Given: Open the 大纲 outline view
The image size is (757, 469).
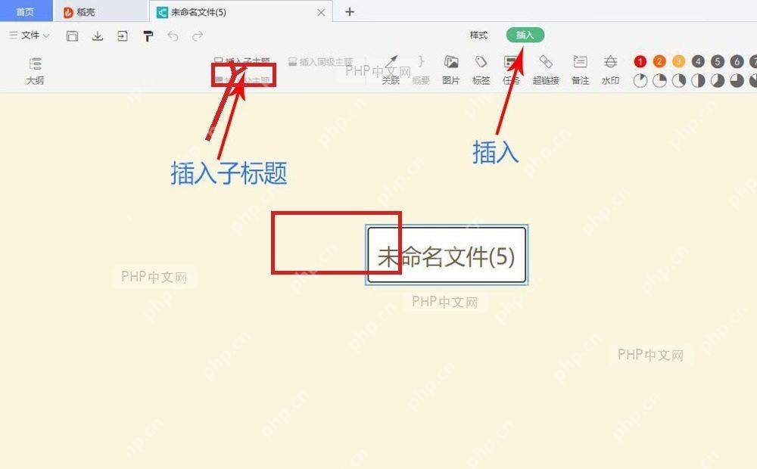Looking at the screenshot, I should click(36, 70).
